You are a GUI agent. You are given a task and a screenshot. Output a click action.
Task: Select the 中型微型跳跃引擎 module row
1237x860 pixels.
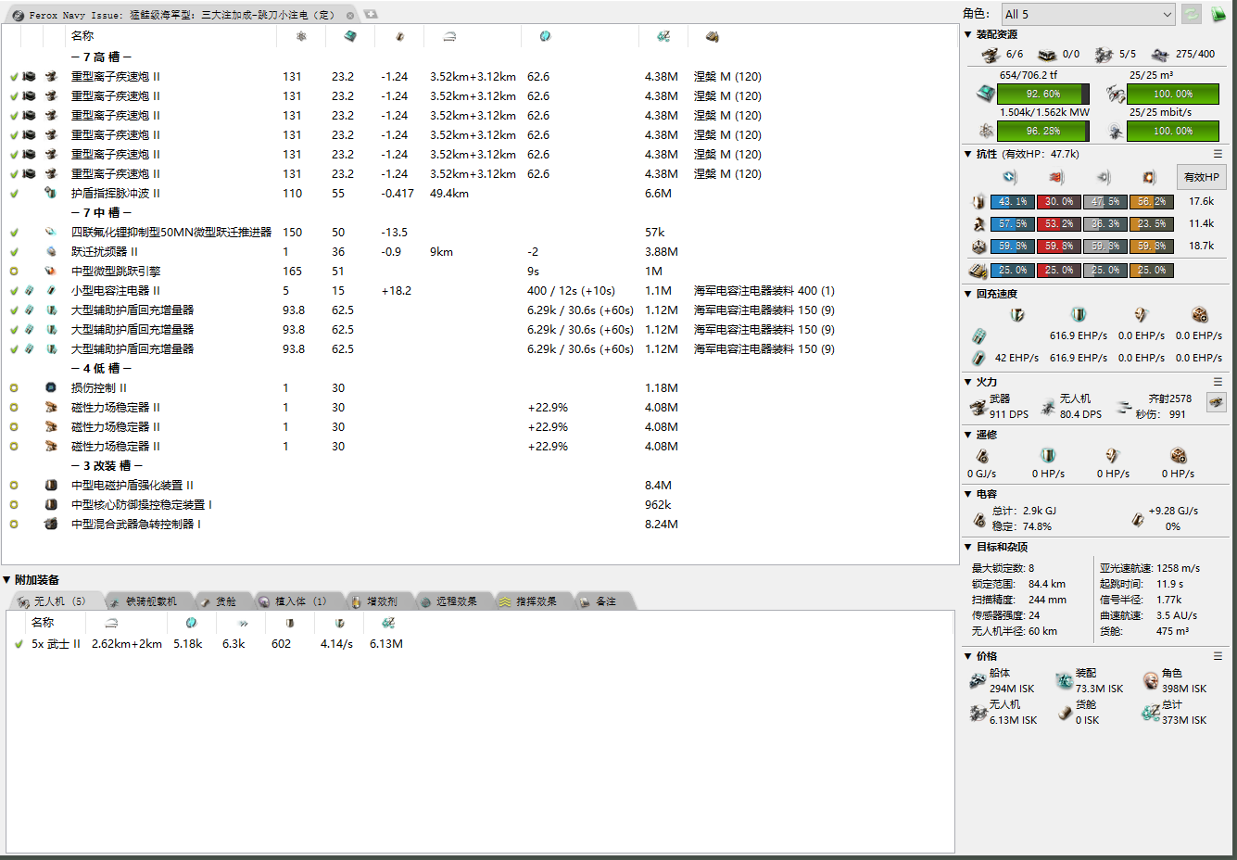116,272
